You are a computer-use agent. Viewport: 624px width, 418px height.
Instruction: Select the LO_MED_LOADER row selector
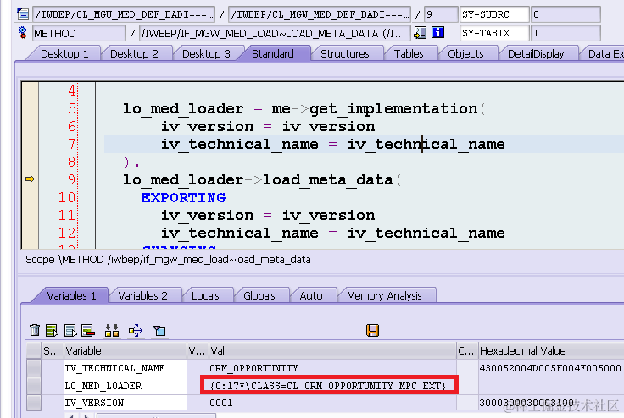coord(34,386)
